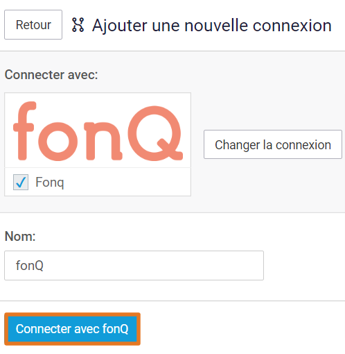The height and width of the screenshot is (354, 345).
Task: Click the connection branch icon beside the heading
Action: (x=78, y=25)
